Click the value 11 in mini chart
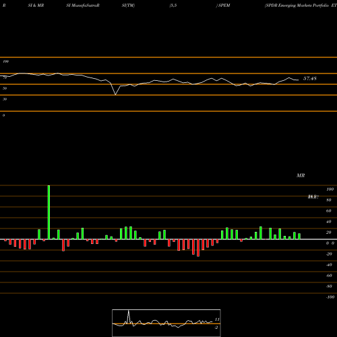Screen dimensions: 337x337 217,319
